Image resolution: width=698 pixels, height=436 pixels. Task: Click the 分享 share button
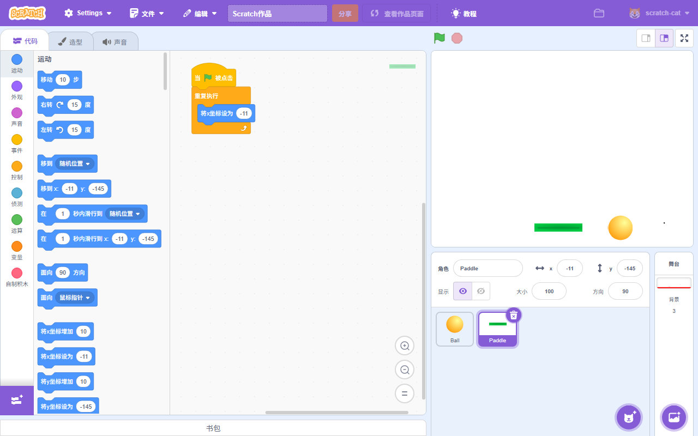[x=345, y=13]
